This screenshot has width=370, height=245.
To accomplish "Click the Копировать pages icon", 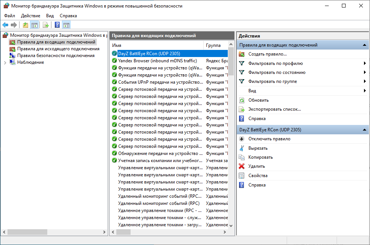I will pyautogui.click(x=242, y=157).
